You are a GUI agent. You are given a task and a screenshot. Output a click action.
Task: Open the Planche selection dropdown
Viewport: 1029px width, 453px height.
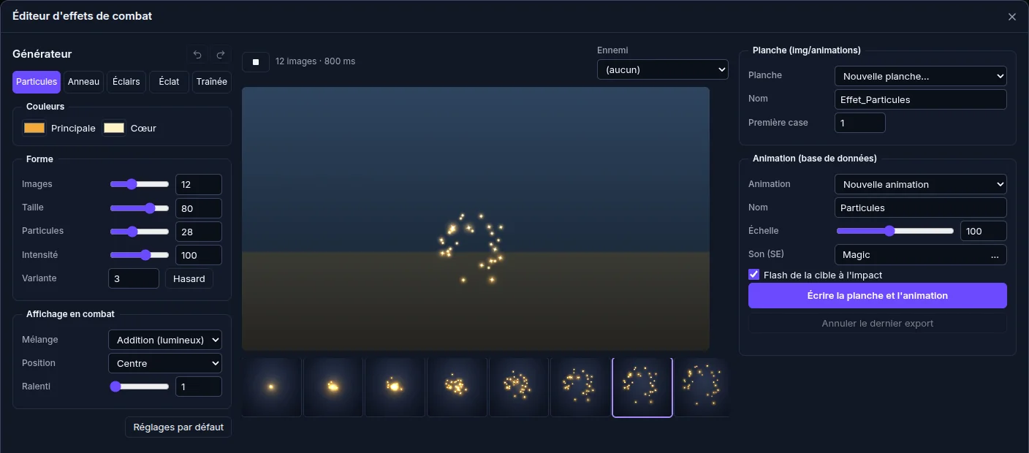tap(921, 76)
